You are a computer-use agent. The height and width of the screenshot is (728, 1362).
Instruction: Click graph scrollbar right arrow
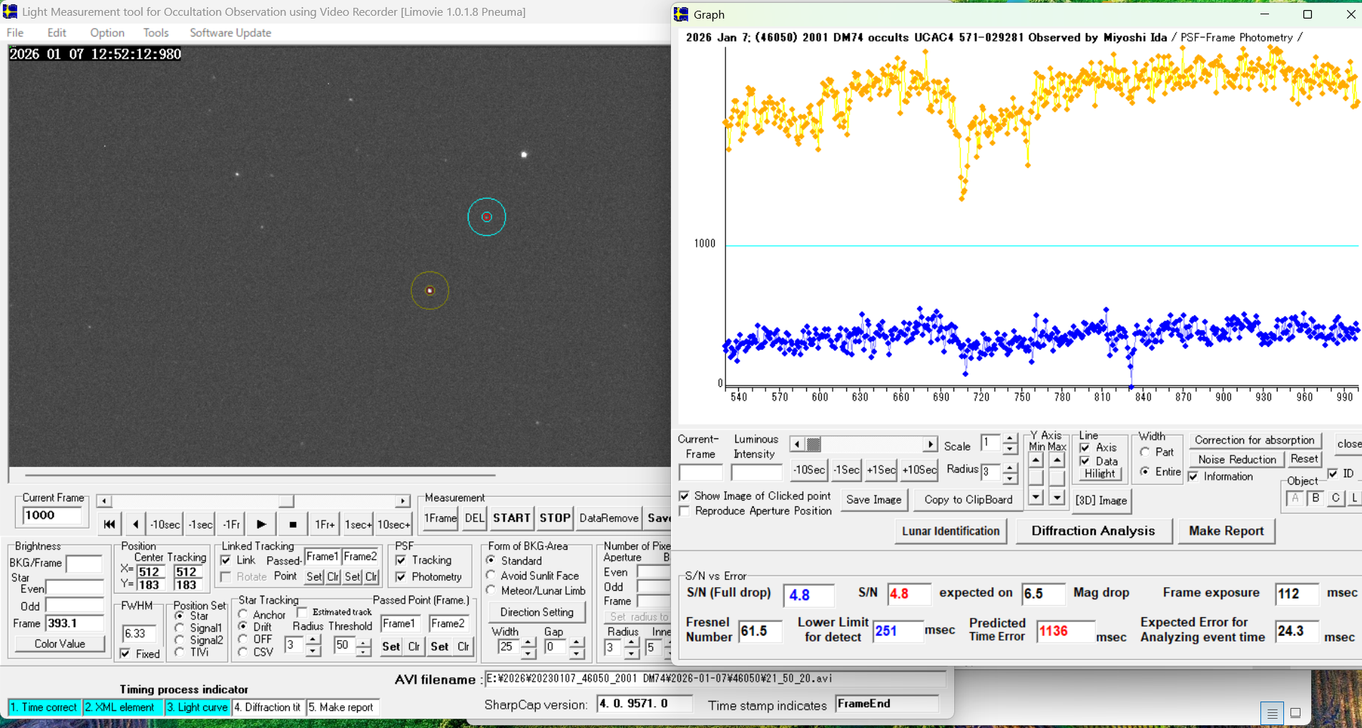(x=930, y=444)
